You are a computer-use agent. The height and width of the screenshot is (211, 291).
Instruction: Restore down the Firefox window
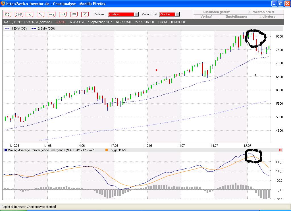point(280,3)
